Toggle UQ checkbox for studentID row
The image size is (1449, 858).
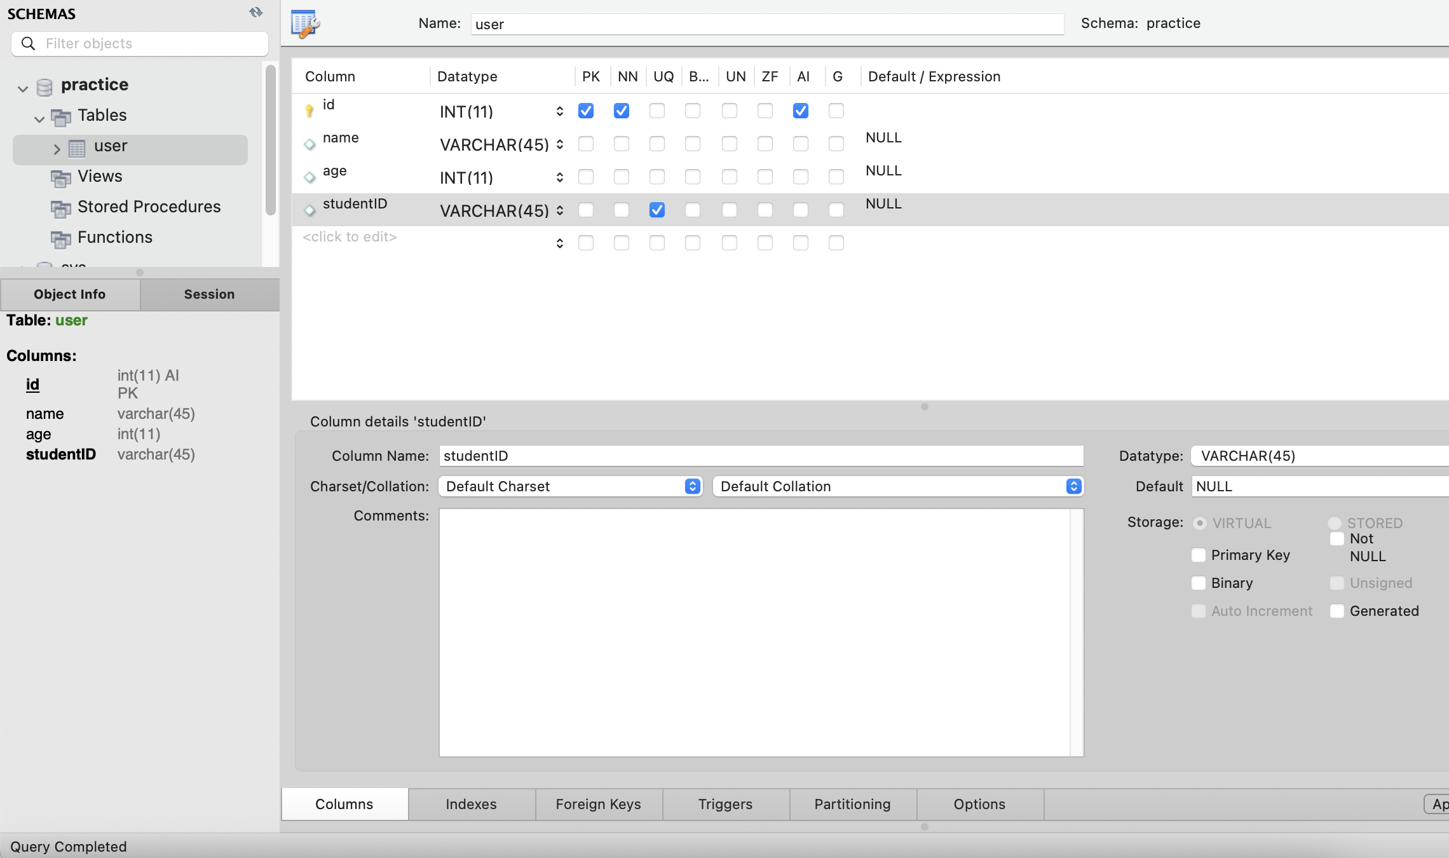coord(657,210)
